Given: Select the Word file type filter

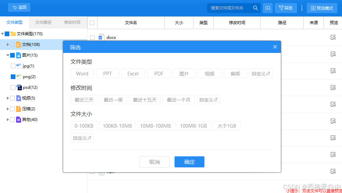Looking at the screenshot, I should click(82, 73).
